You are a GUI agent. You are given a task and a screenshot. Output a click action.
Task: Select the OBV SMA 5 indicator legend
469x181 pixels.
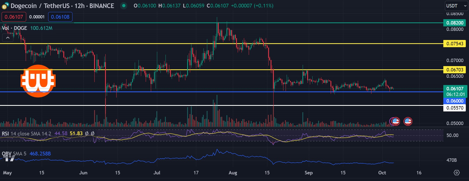tap(14, 154)
